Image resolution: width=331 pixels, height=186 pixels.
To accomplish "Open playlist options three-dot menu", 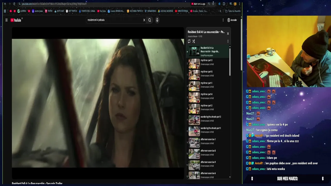I will [228, 41].
